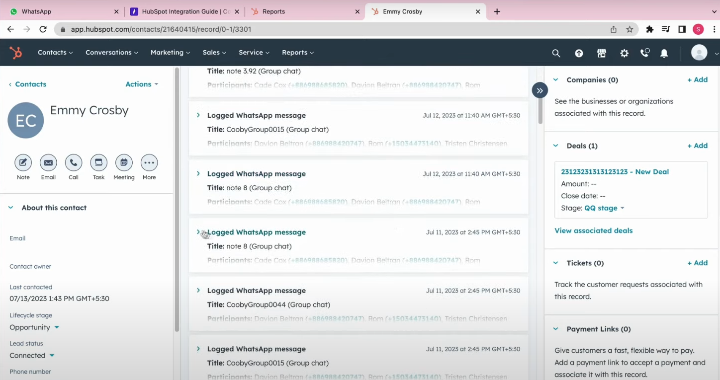The width and height of the screenshot is (720, 380).
Task: Schedule a Meeting via the Meeting icon
Action: pos(123,162)
